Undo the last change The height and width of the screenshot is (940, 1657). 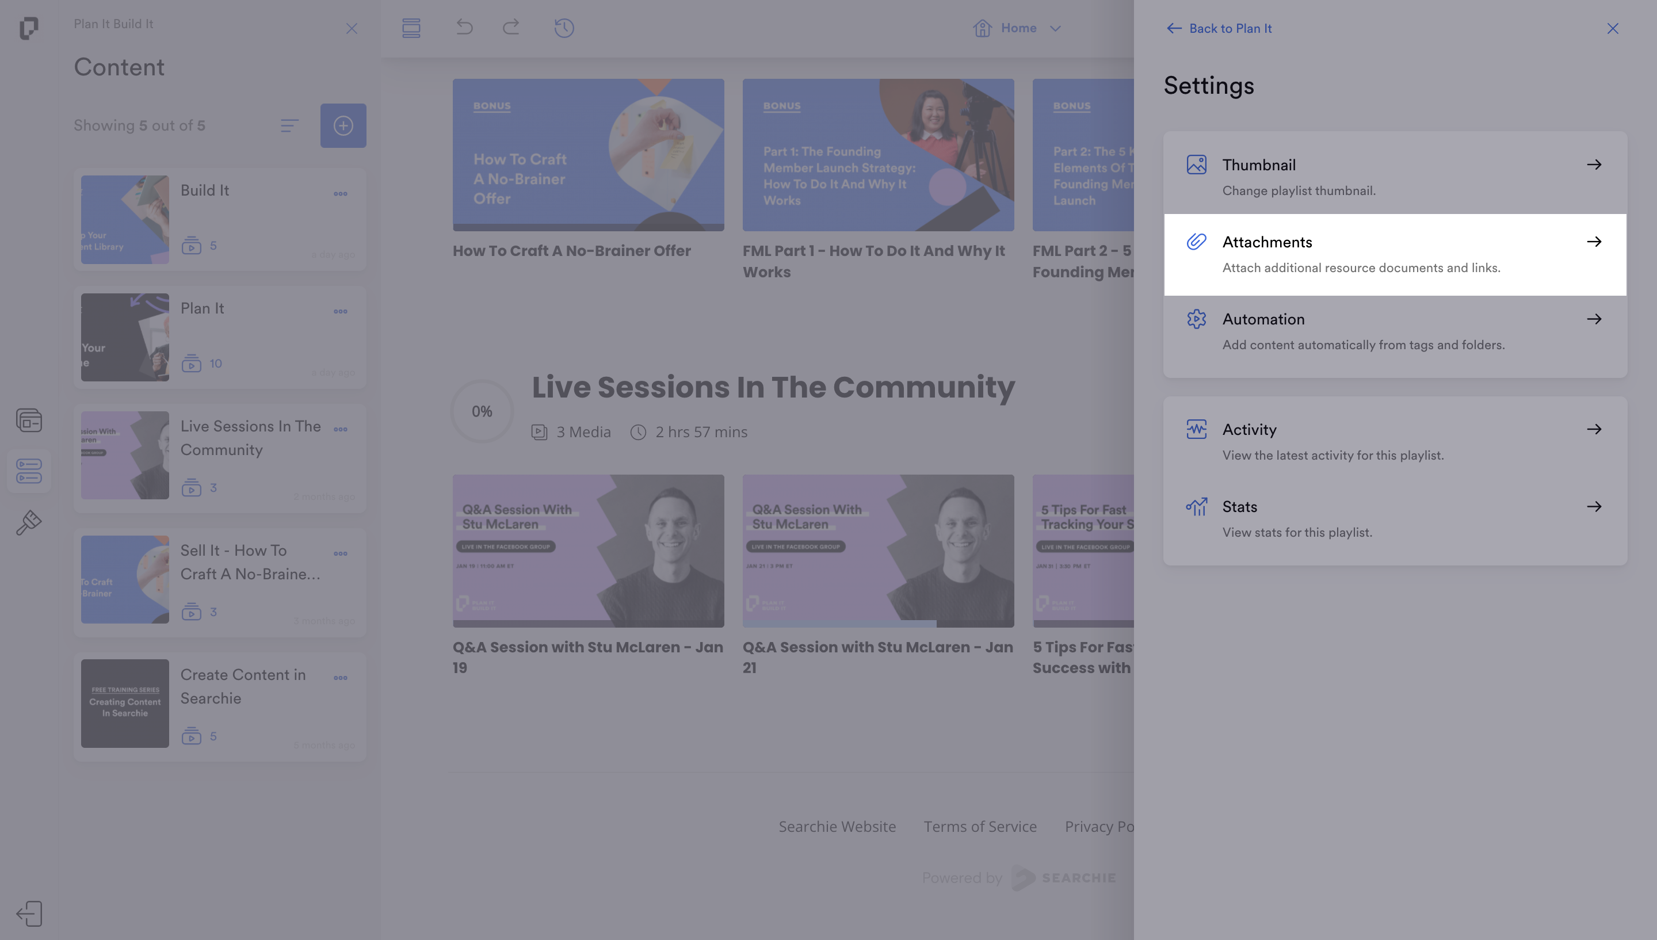[x=465, y=27]
